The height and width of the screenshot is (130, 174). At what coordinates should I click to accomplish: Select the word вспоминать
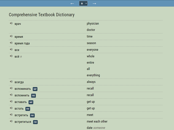click(23, 89)
